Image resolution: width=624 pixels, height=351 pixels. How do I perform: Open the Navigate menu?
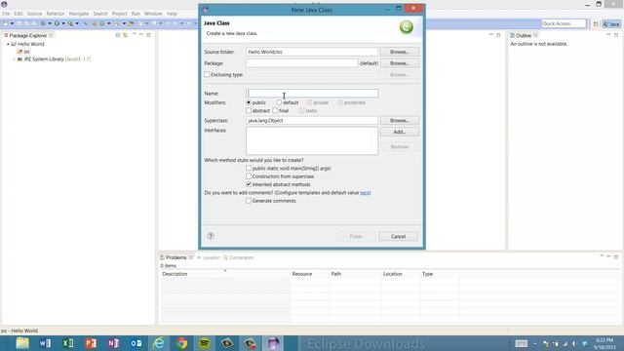tap(79, 14)
